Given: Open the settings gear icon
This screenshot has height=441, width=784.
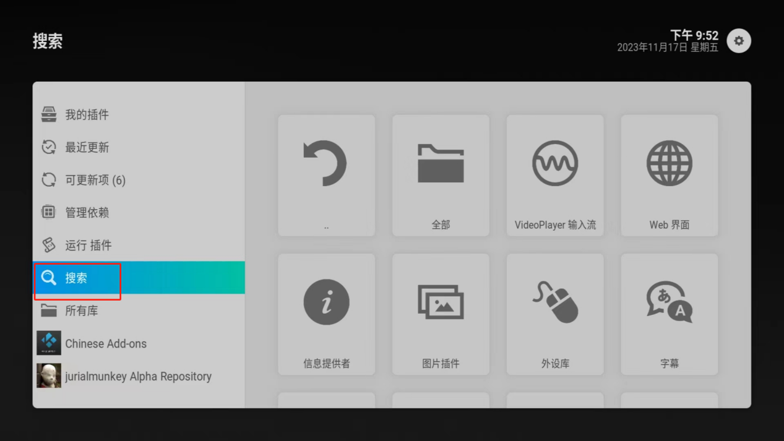Looking at the screenshot, I should coord(738,41).
